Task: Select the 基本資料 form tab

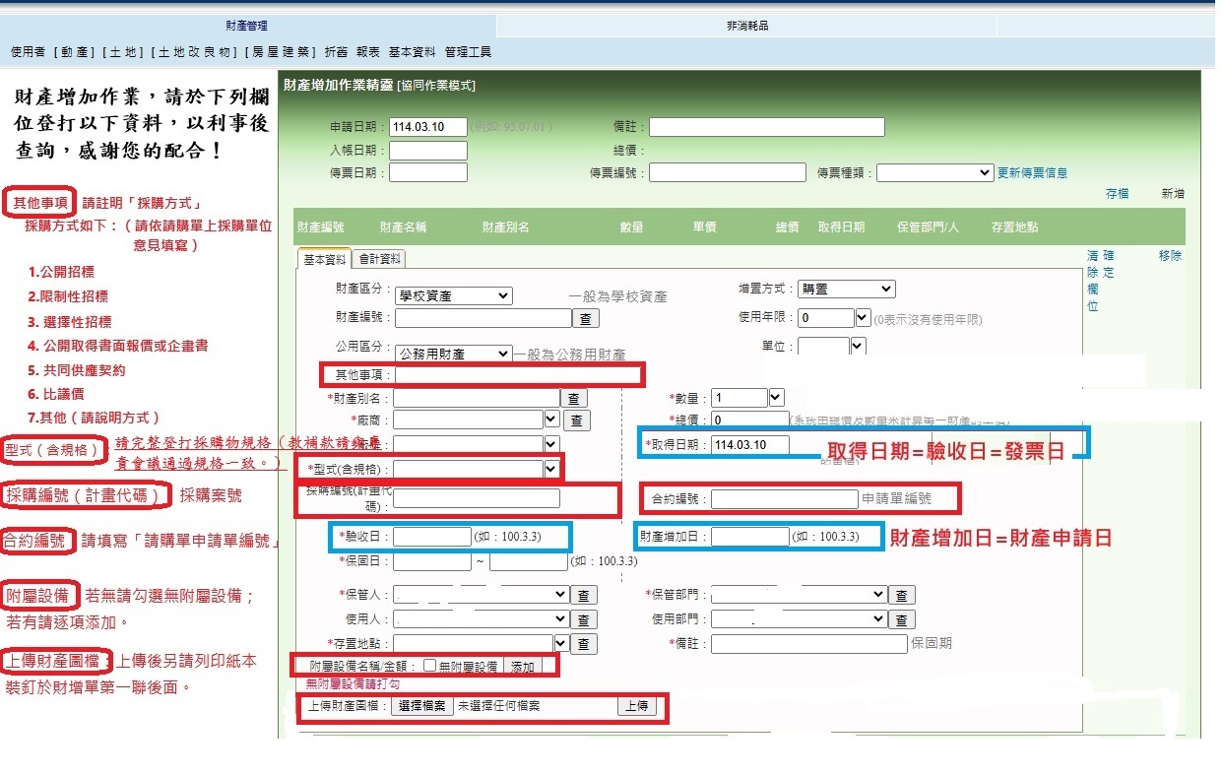Action: pos(324,259)
